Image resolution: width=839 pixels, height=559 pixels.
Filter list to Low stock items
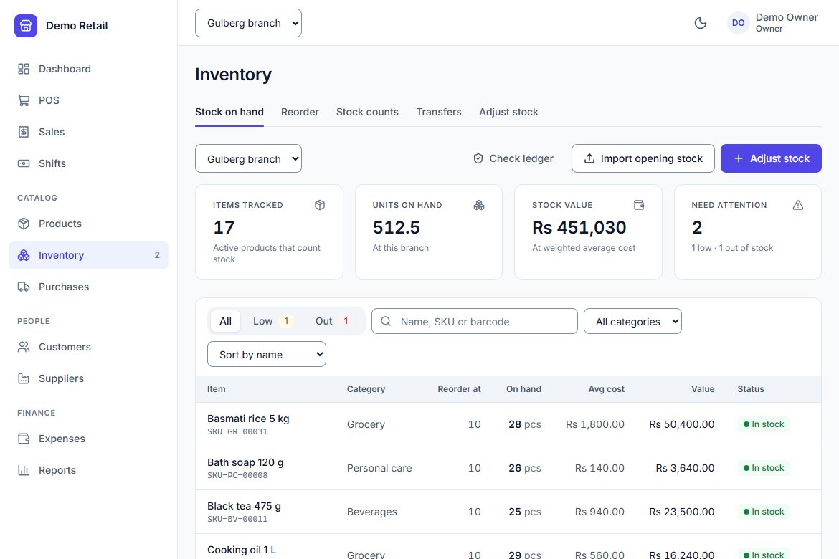pyautogui.click(x=272, y=321)
